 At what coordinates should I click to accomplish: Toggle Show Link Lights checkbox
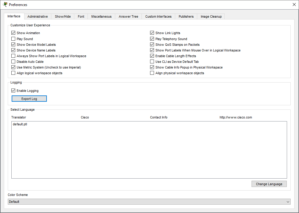[152, 33]
